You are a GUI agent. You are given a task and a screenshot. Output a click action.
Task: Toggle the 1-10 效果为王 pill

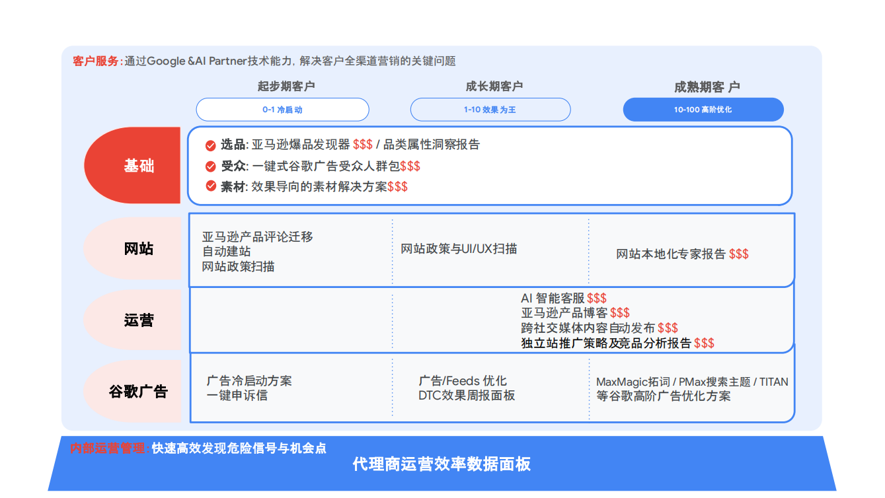tap(490, 109)
